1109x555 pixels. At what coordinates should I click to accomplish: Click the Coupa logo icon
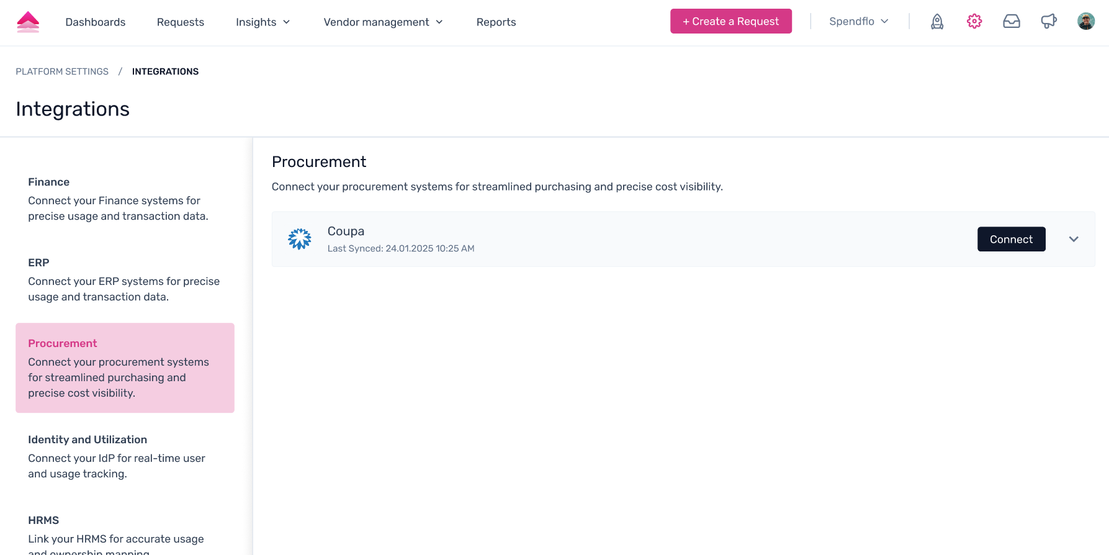(x=300, y=239)
